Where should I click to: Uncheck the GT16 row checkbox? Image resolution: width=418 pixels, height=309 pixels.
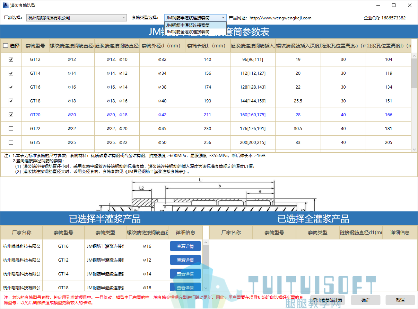11,87
